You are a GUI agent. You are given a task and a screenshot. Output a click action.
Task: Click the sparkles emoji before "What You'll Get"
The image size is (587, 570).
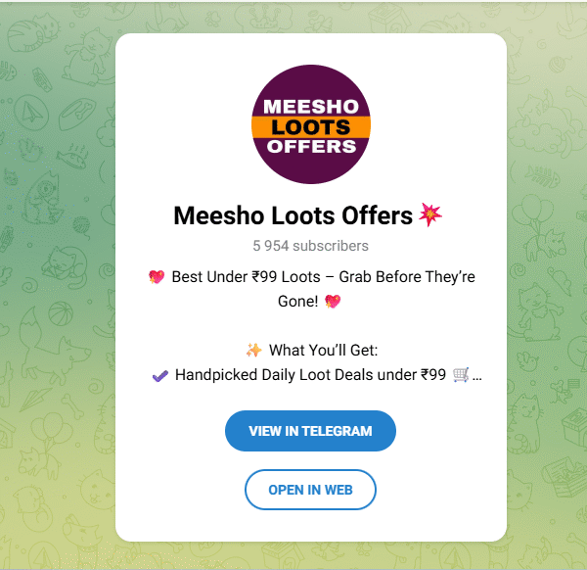pyautogui.click(x=253, y=351)
